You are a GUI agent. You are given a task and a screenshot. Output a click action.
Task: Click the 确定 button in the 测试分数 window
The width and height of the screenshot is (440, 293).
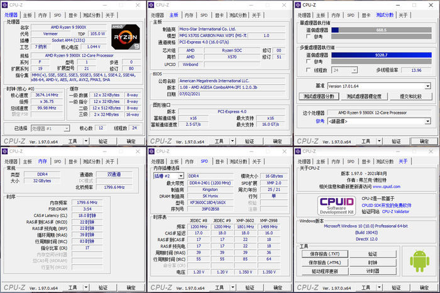tap(424, 141)
